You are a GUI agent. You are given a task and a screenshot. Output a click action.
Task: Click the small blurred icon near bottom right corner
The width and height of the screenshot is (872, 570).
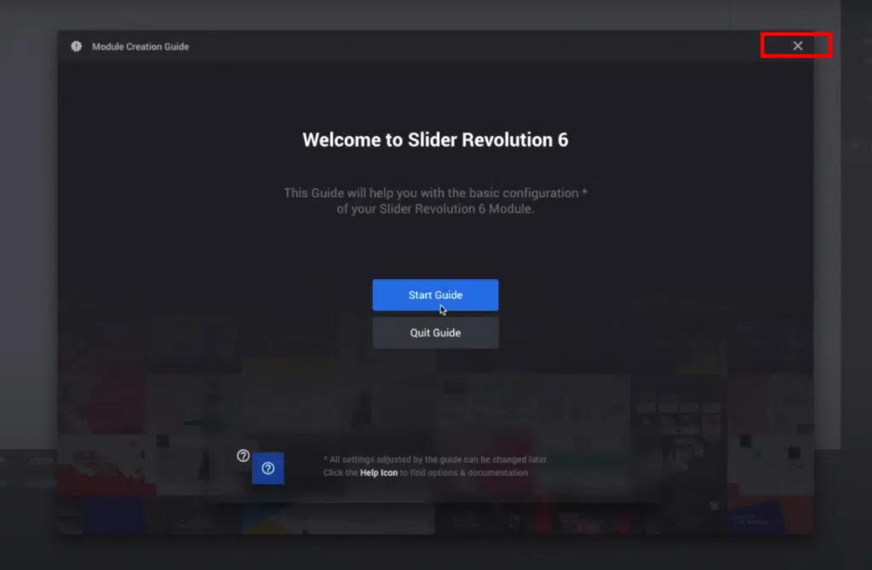[x=714, y=506]
